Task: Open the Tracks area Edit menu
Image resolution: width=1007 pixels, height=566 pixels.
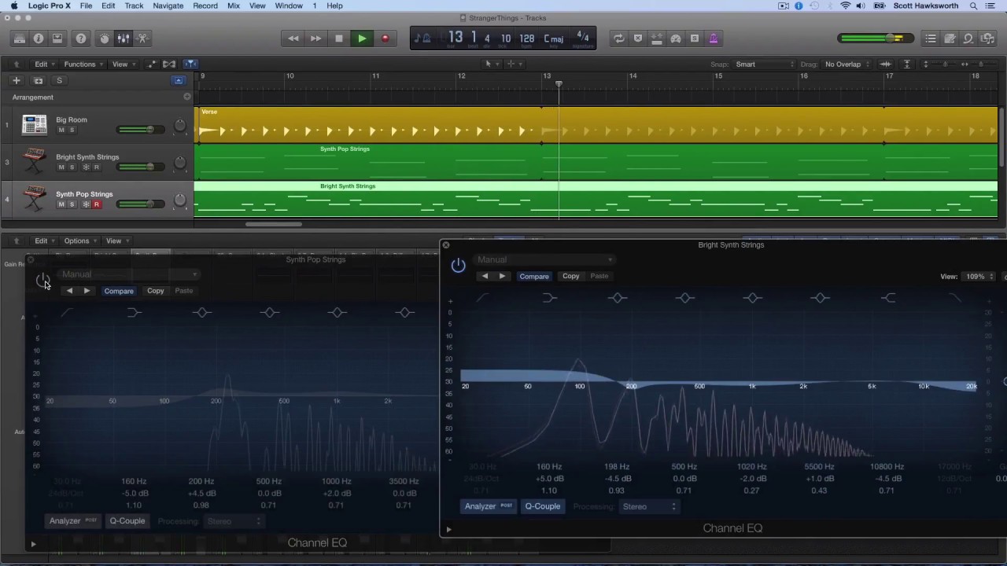Action: (44, 64)
